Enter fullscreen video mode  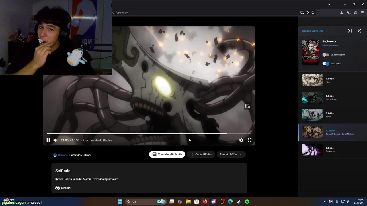(250, 140)
